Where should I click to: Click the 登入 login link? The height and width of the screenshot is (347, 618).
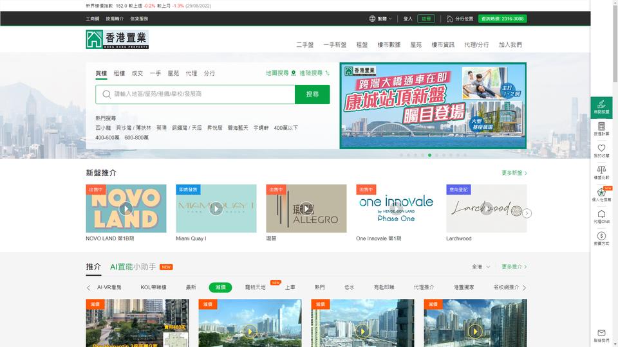tap(407, 19)
